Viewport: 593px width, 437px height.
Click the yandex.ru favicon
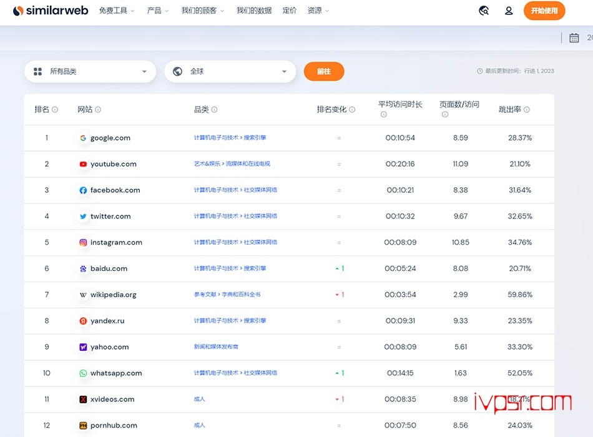tap(83, 321)
